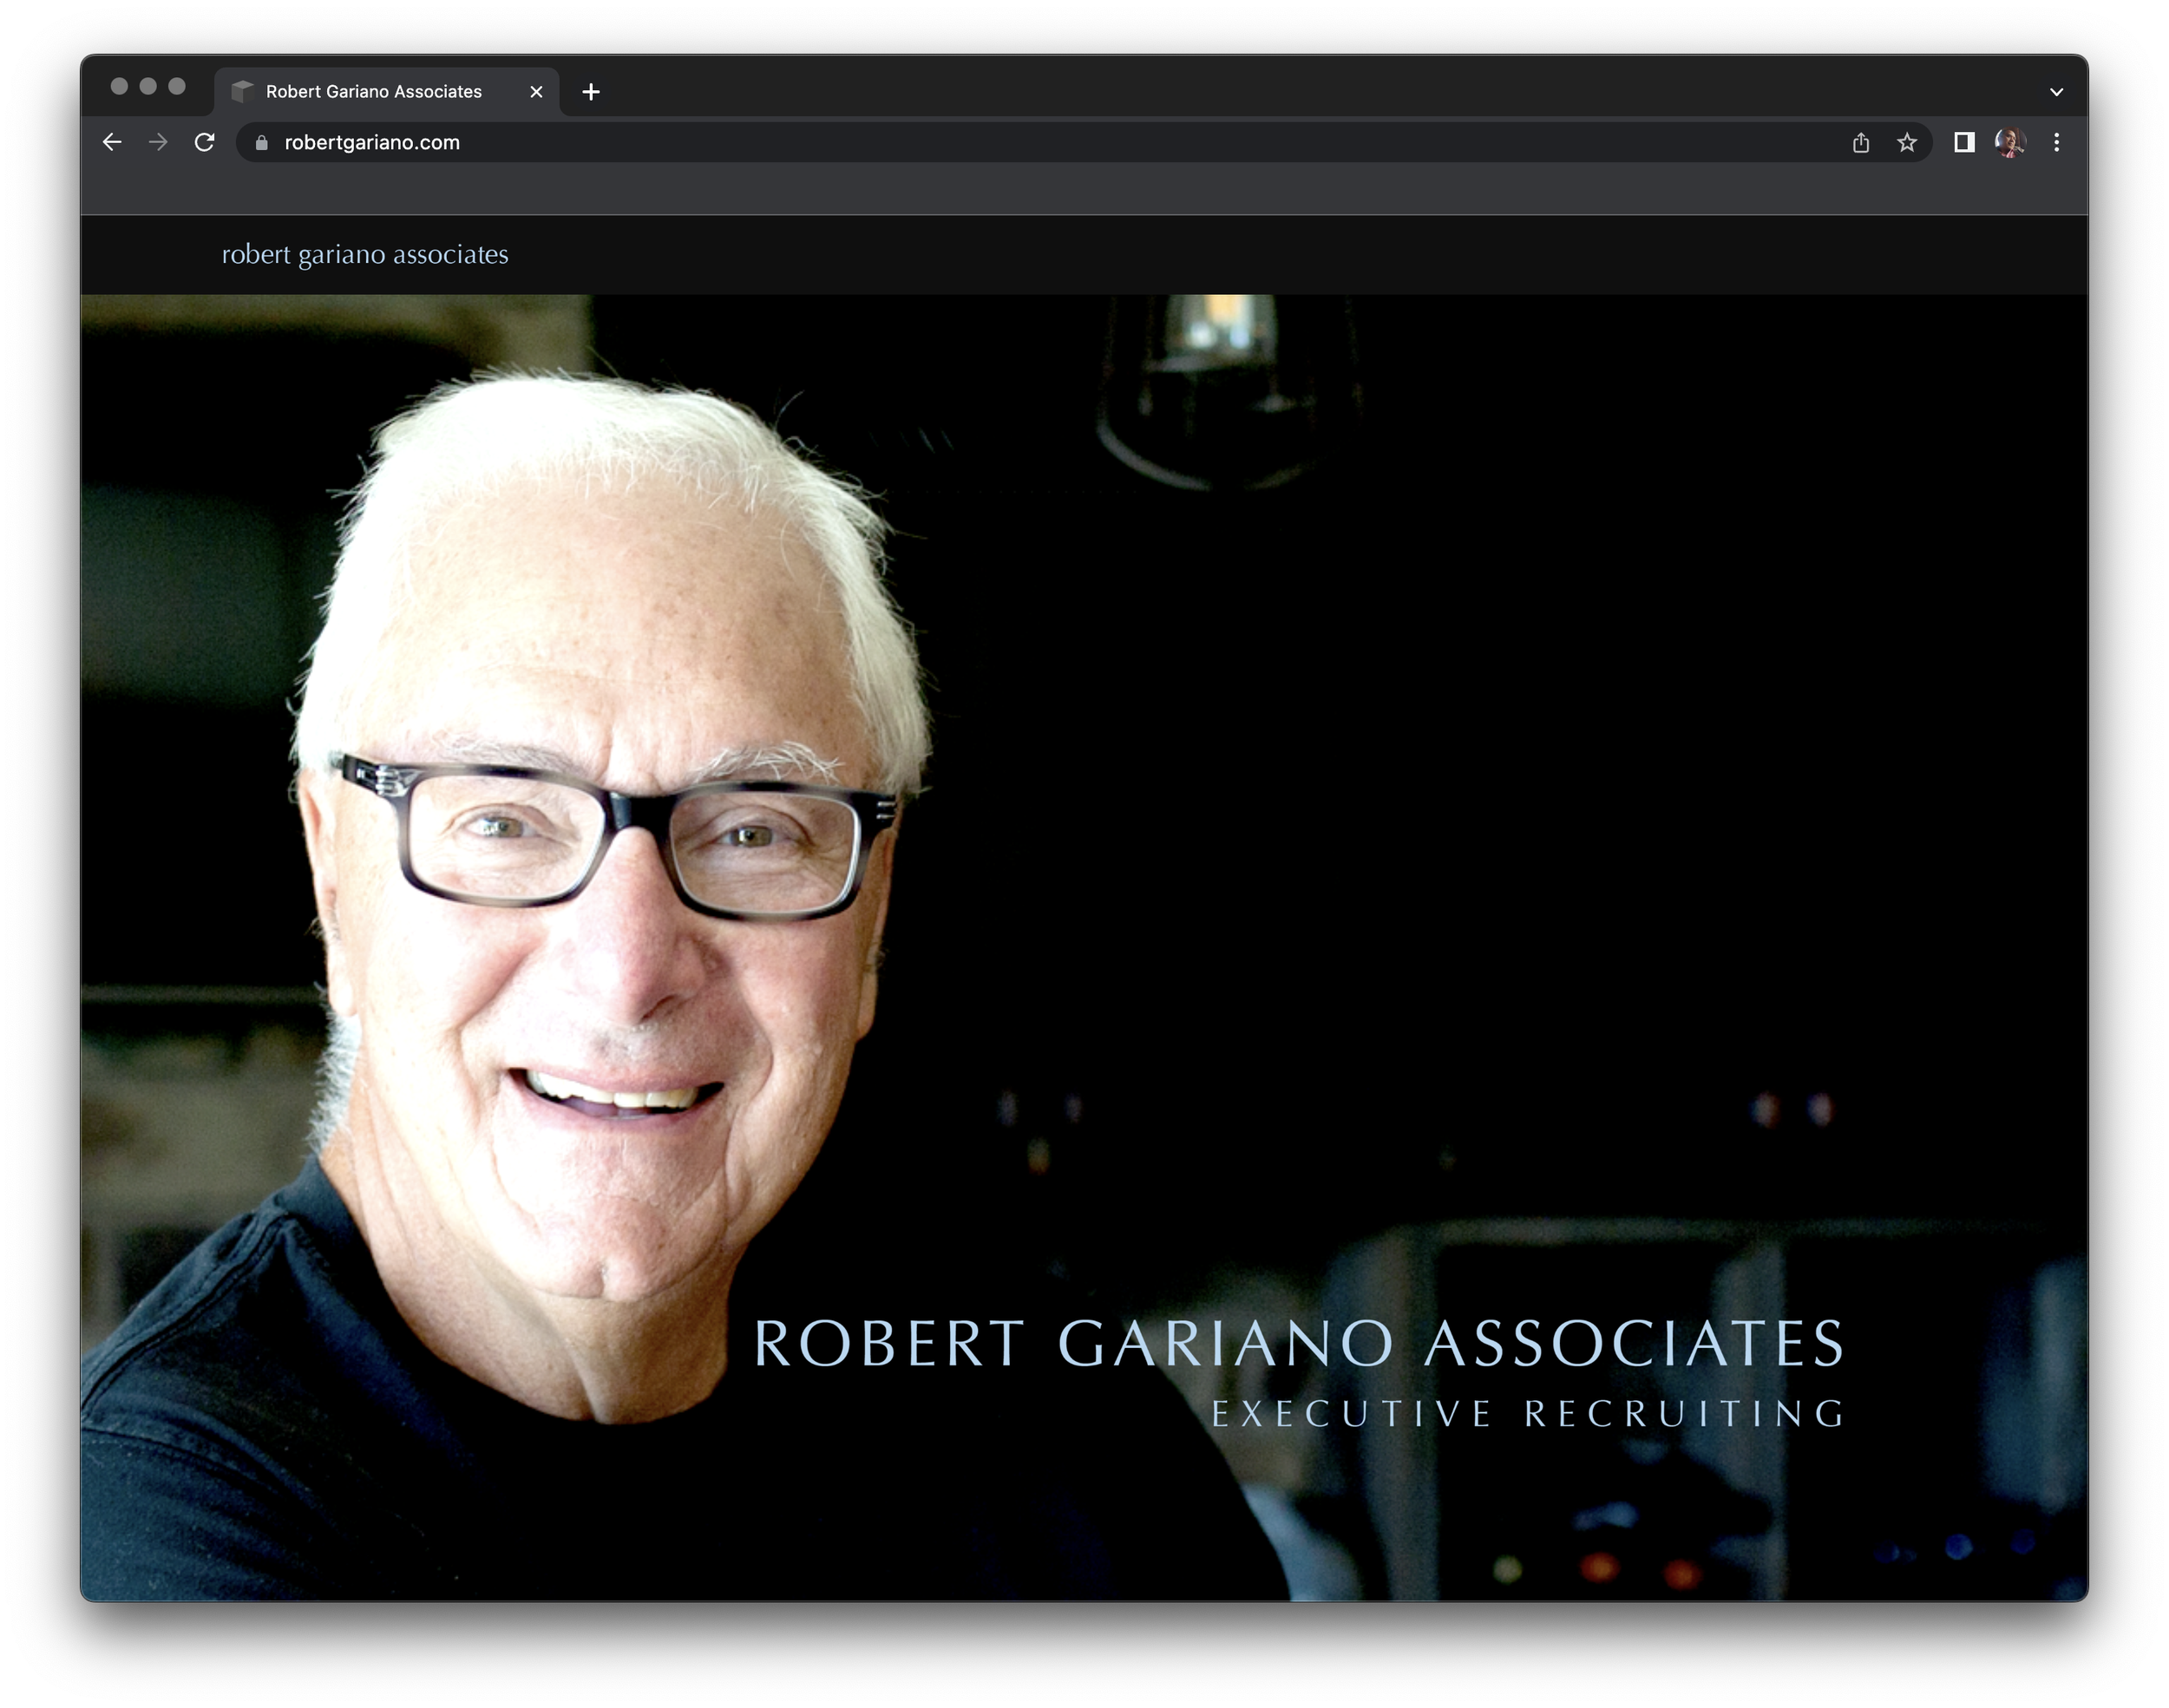Open a new tab with plus button
This screenshot has width=2169, height=1708.
(591, 92)
